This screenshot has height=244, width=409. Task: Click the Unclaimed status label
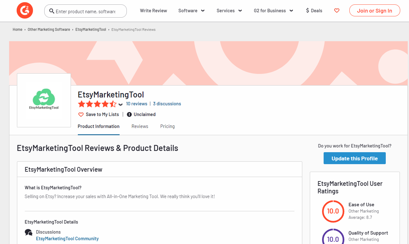[145, 114]
